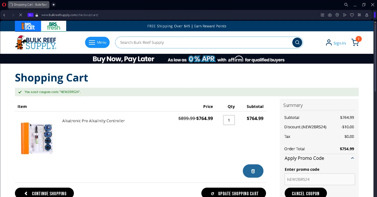Open a new browser tab with plus icon

(54, 5)
